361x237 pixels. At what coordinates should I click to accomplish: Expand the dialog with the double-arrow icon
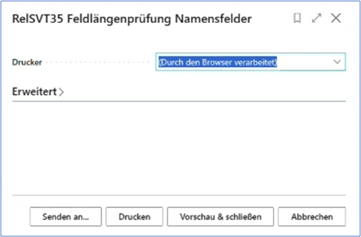pos(316,18)
